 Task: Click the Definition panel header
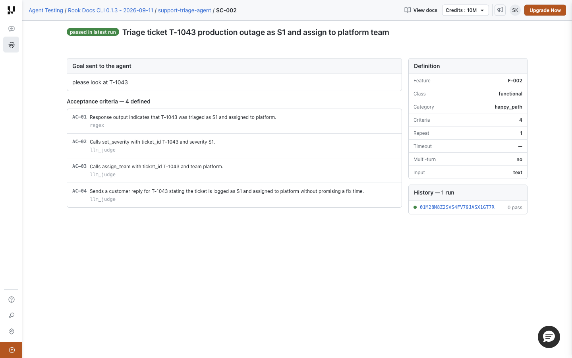tap(468, 66)
